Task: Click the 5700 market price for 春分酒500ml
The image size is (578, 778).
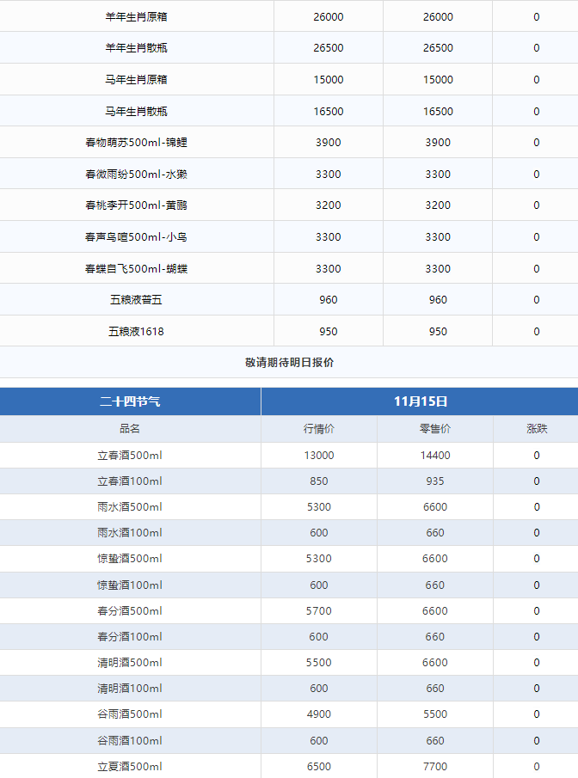Action: click(319, 611)
